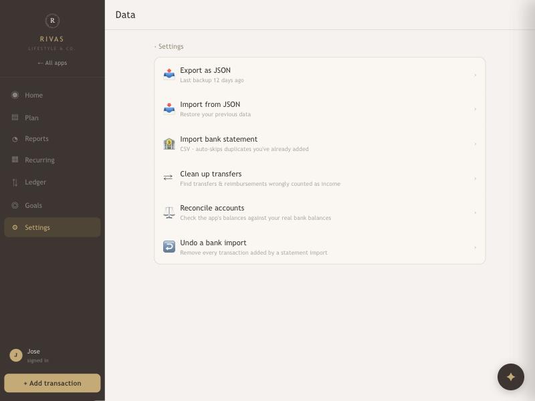Select the Goals target icon
This screenshot has width=535, height=401.
click(15, 205)
